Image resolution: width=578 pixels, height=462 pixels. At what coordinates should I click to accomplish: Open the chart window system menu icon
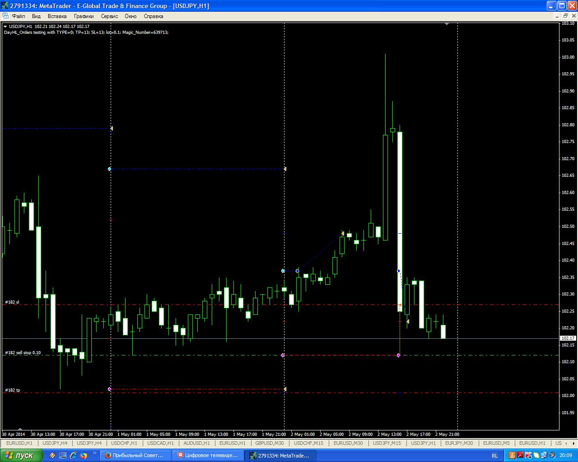(x=5, y=16)
